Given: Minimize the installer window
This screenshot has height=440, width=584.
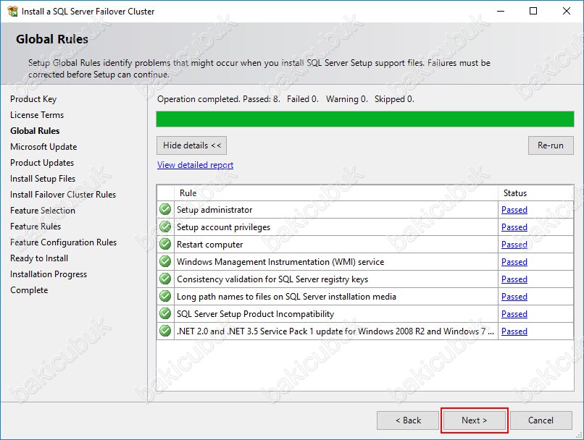Looking at the screenshot, I should pos(501,11).
